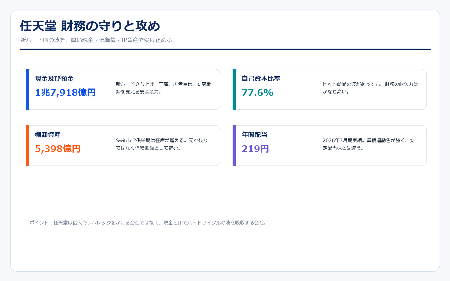
Task: Click the title 任天堂 財務の守りと攻め
Action: (x=90, y=26)
